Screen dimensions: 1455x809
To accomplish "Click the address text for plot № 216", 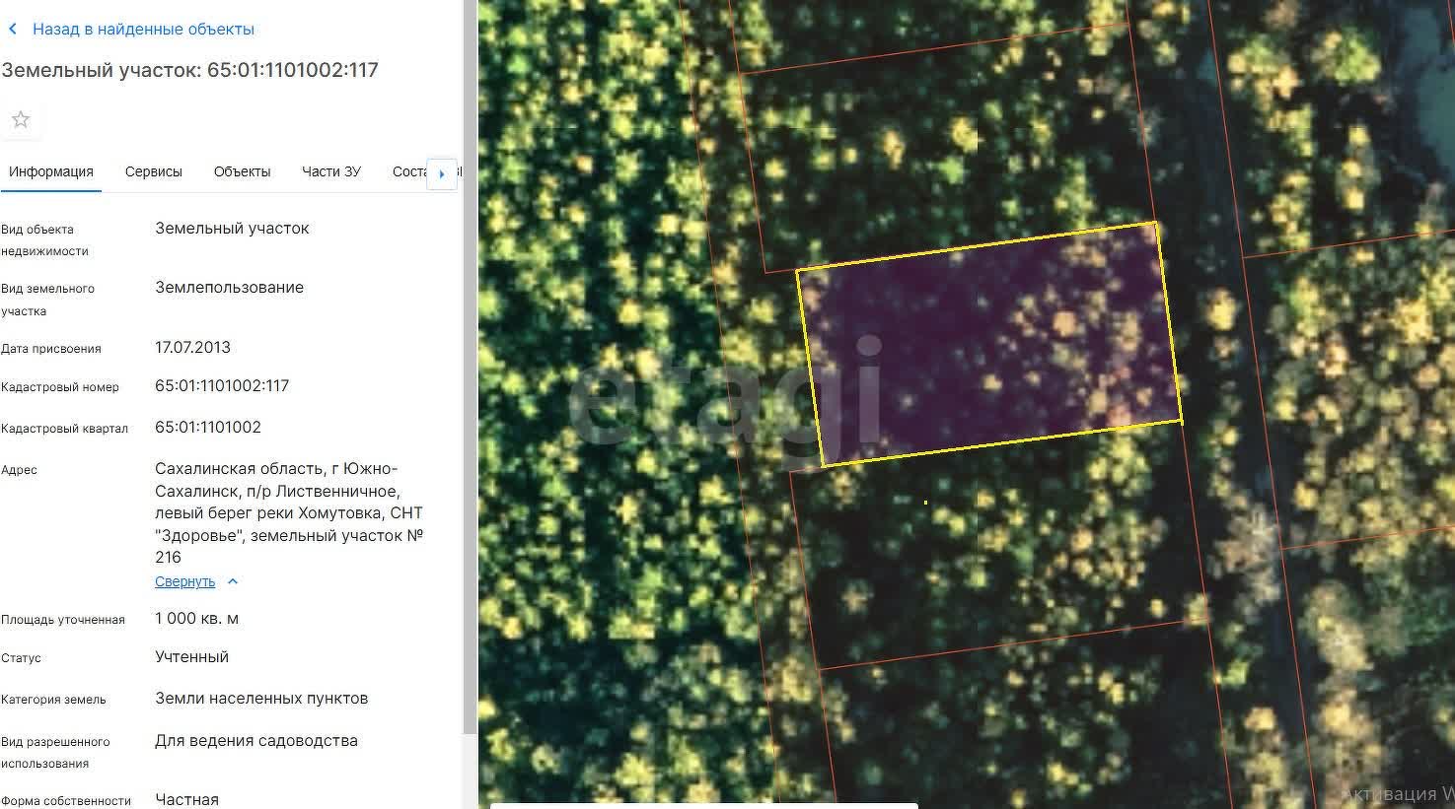I will [x=288, y=512].
